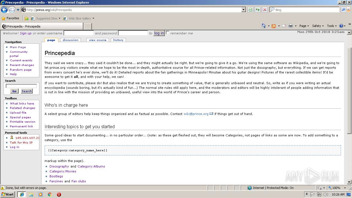Select the Princepedia browser tab
Image resolution: width=352 pixels, height=198 pixels.
click(x=42, y=26)
